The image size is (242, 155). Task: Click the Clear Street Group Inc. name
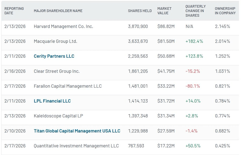(56, 71)
